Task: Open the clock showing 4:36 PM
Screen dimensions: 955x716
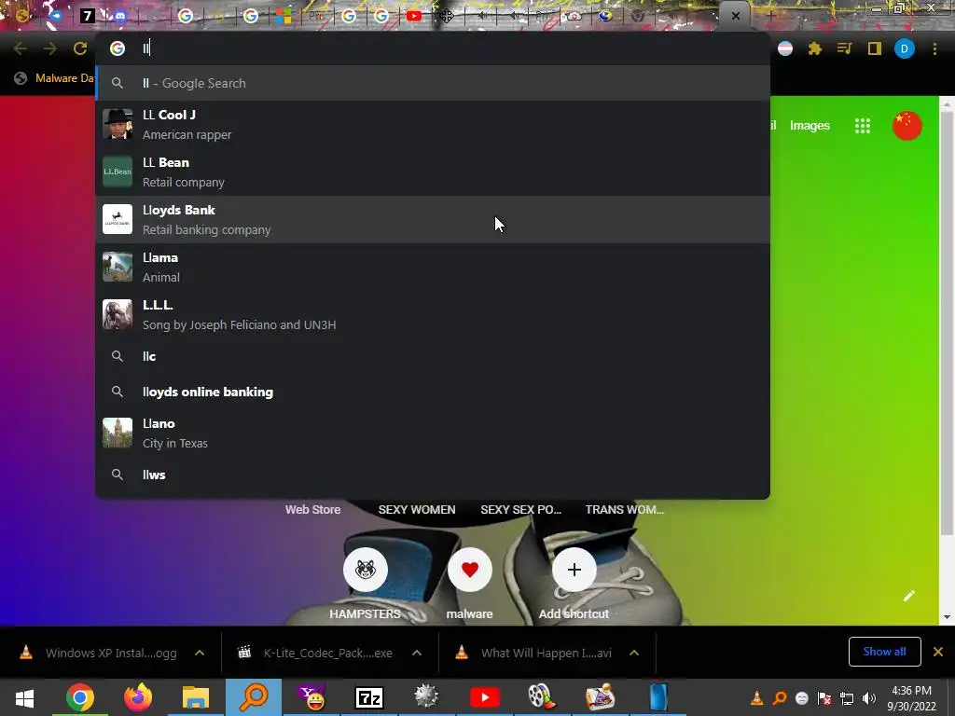Action: pos(911,698)
